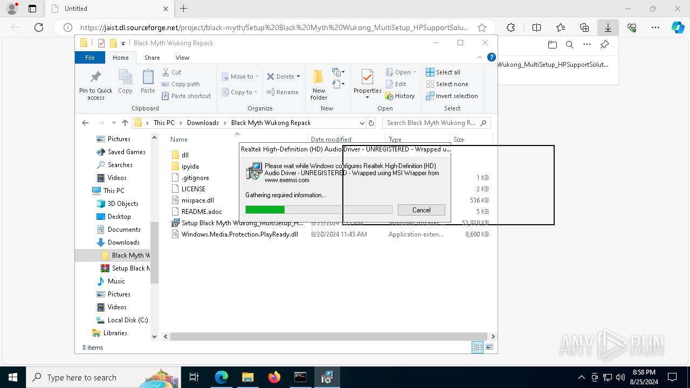Navigate back in File Explorer
The height and width of the screenshot is (388, 690).
click(x=85, y=123)
